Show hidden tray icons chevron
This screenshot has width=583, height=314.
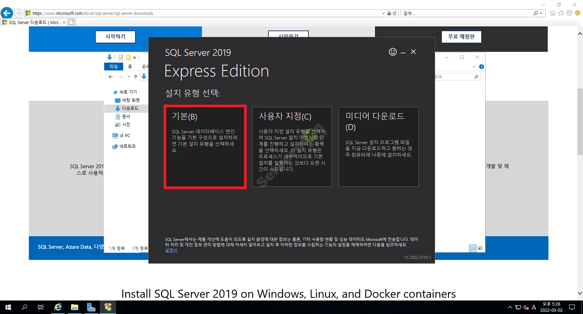(510, 307)
